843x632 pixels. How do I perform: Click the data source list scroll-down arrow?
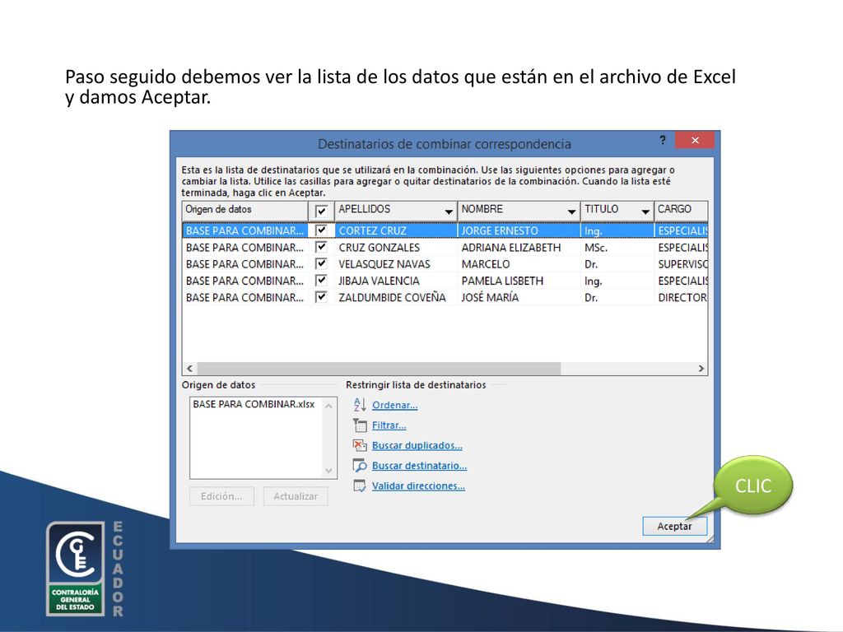pos(328,471)
